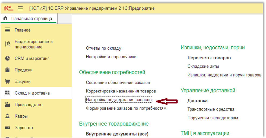The image size is (266, 138).
Task: Click the Склад и доставка grid icon
Action: tap(7, 93)
